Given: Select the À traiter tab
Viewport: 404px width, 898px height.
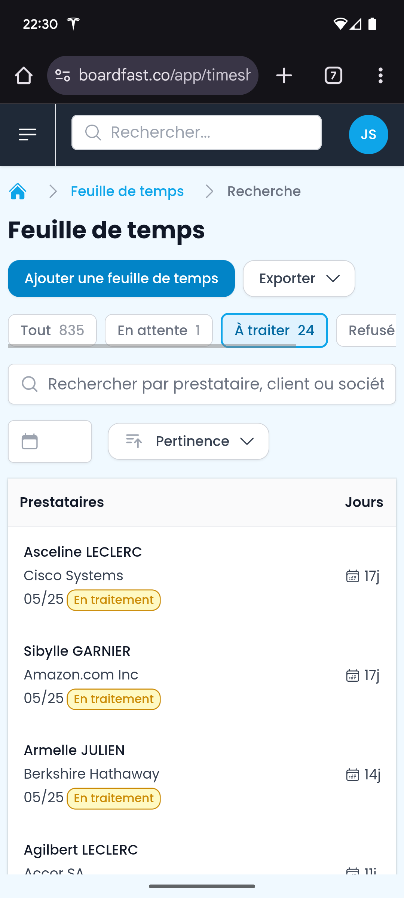Looking at the screenshot, I should click(274, 330).
